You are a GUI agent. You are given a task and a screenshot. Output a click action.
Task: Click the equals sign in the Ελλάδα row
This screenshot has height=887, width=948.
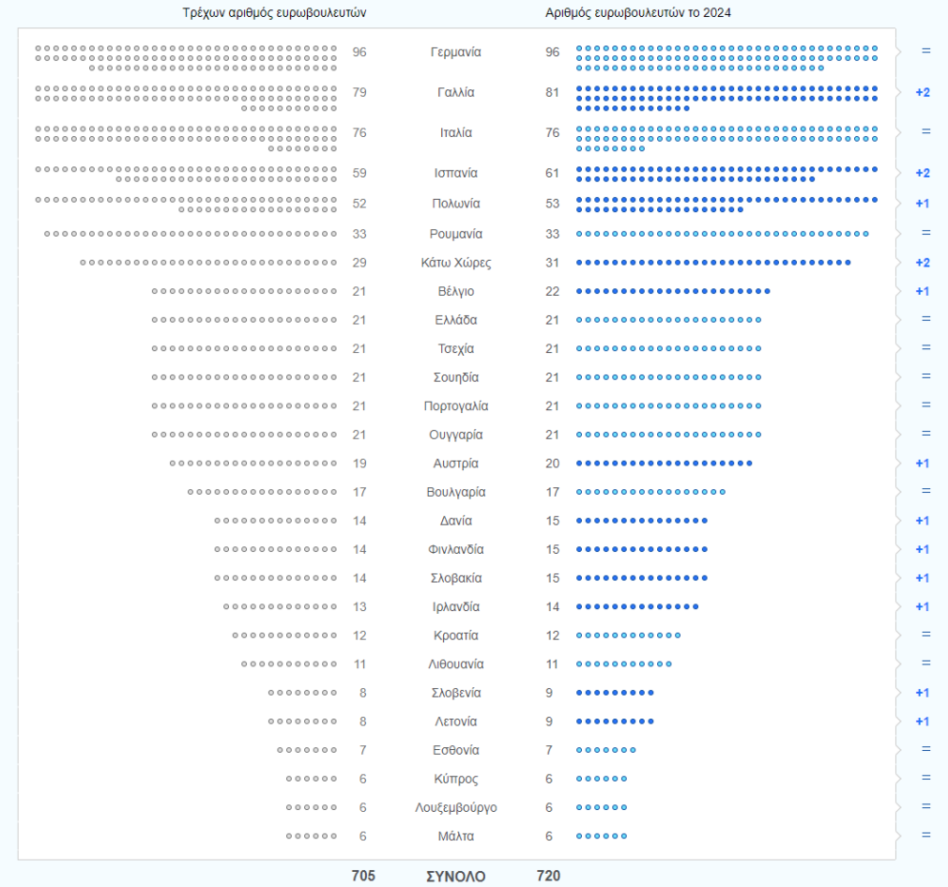[x=925, y=319]
